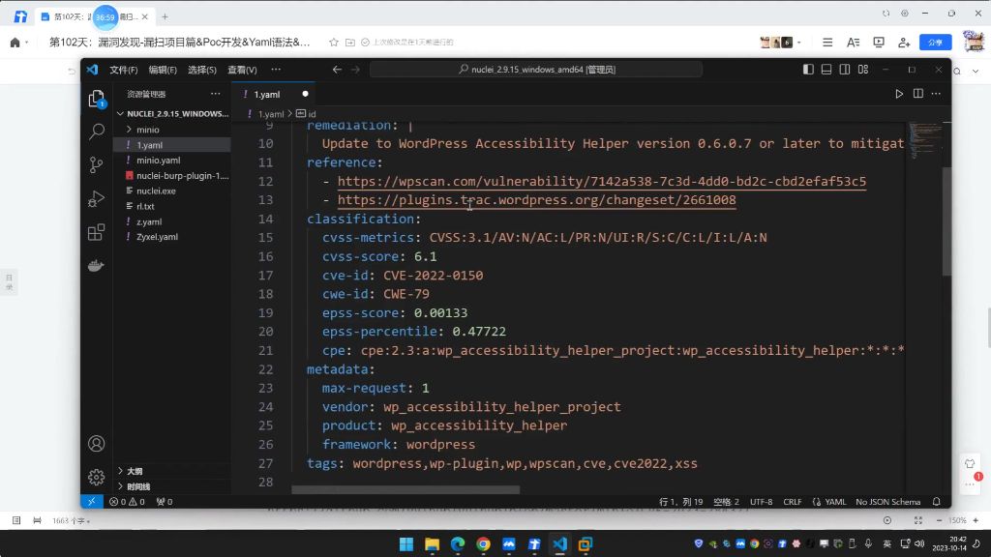Star the document title in background window
991x557 pixels.
334,43
